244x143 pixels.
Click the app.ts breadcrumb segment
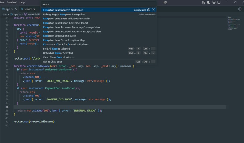pyautogui.click(x=15, y=15)
